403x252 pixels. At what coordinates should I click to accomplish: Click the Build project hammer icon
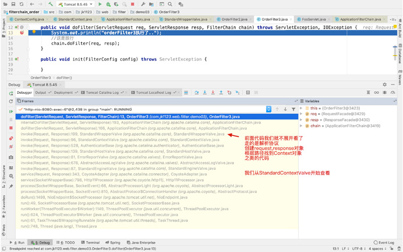point(51,4)
